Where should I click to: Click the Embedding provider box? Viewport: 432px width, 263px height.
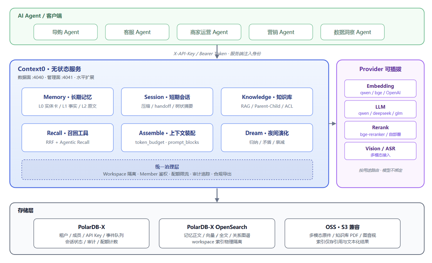pyautogui.click(x=380, y=89)
